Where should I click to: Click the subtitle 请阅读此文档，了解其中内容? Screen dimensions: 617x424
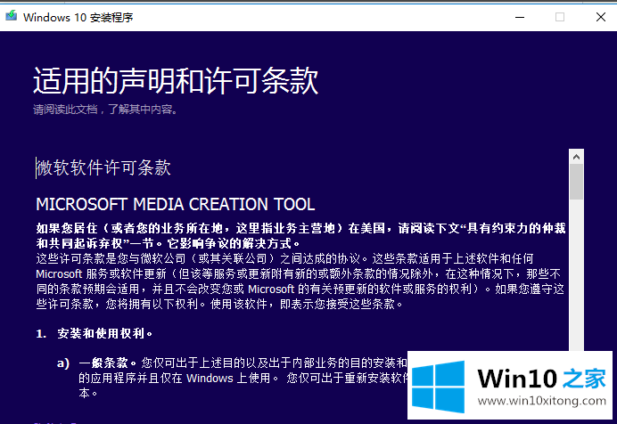tap(105, 110)
